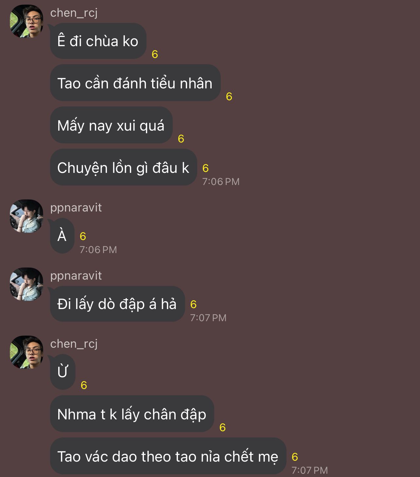This screenshot has width=420, height=477.
Task: Select the short "Ừ" reply bubble
Action: point(62,372)
